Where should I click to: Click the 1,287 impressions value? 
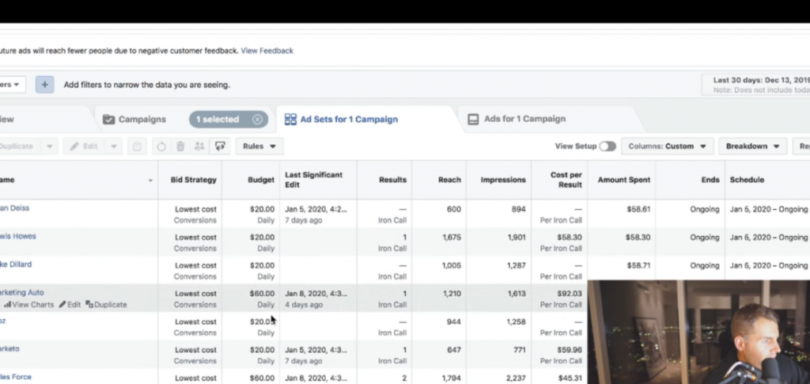516,265
